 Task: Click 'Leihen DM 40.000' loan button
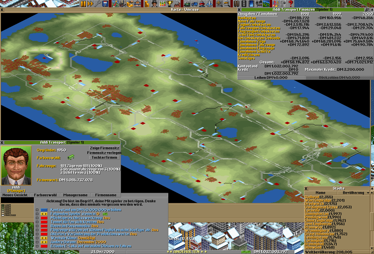[271, 78]
